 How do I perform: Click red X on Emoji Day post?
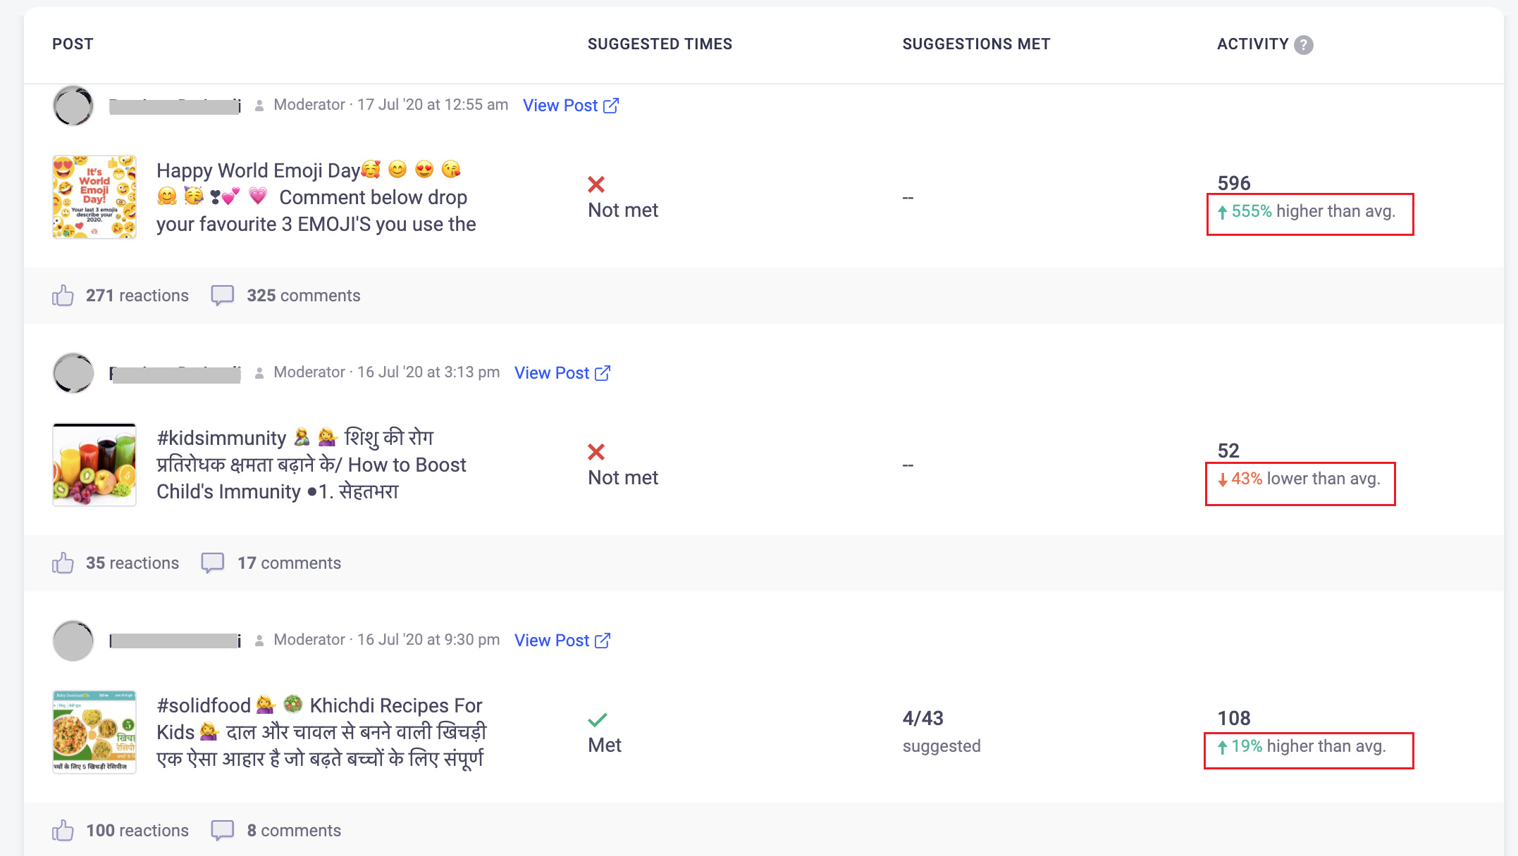coord(596,184)
